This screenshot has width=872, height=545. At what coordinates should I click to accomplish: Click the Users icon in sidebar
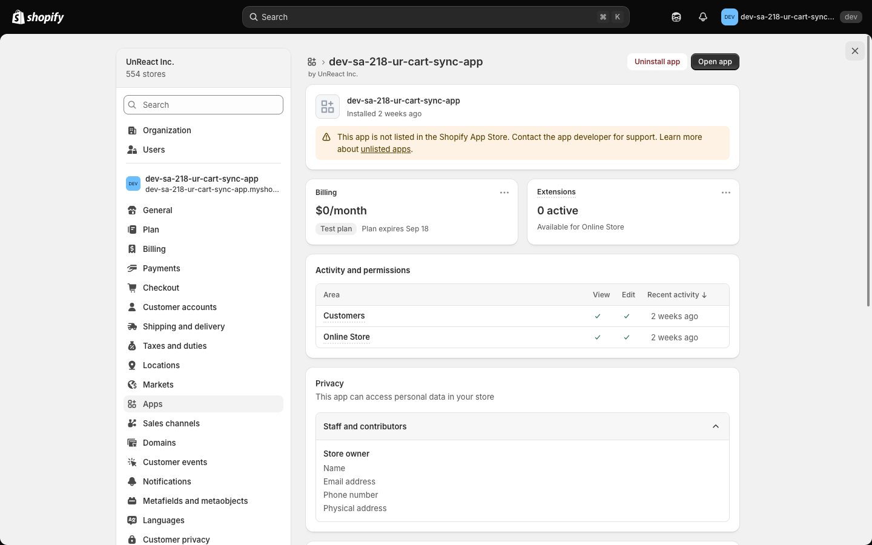(132, 150)
